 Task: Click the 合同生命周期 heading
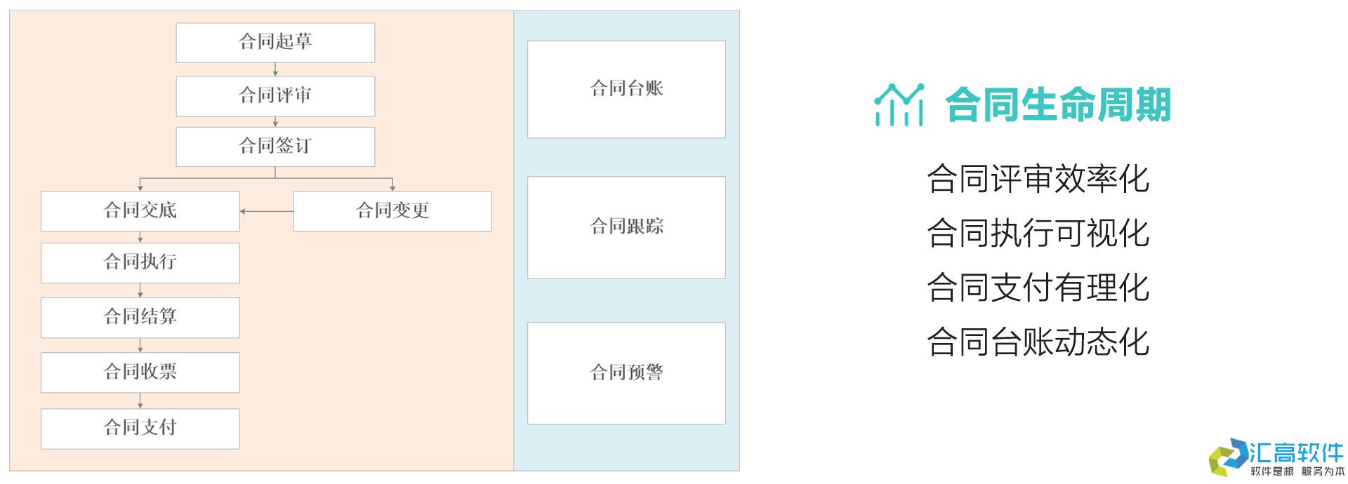[1058, 105]
